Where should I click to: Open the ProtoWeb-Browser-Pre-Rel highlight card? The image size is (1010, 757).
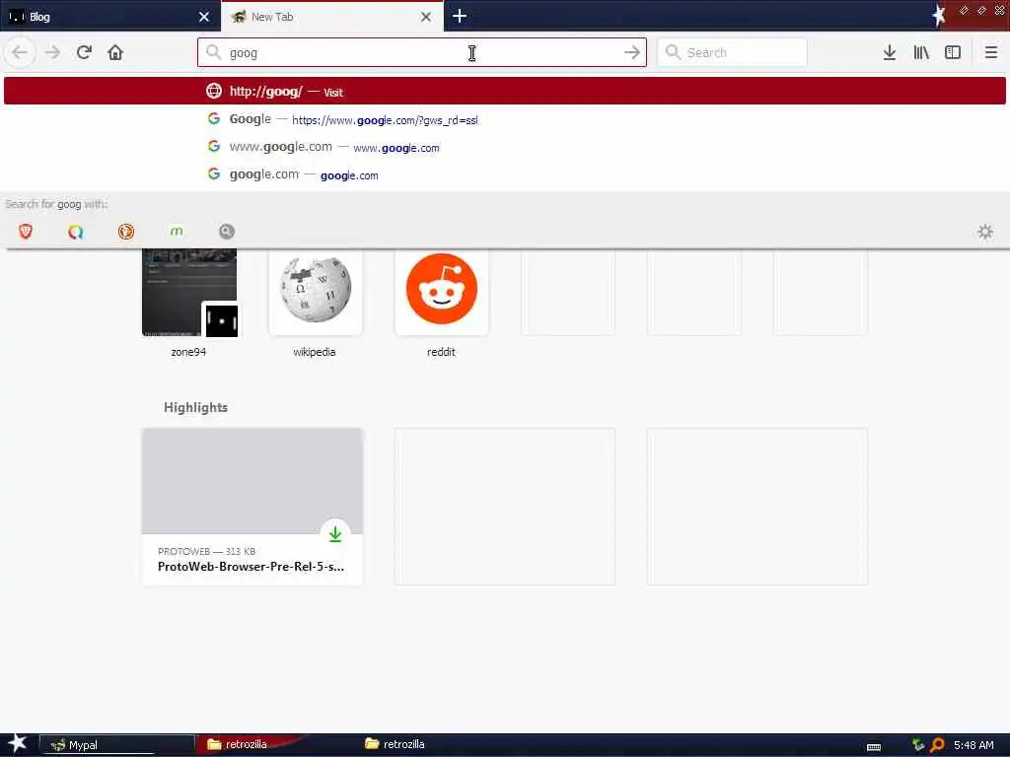pyautogui.click(x=252, y=507)
